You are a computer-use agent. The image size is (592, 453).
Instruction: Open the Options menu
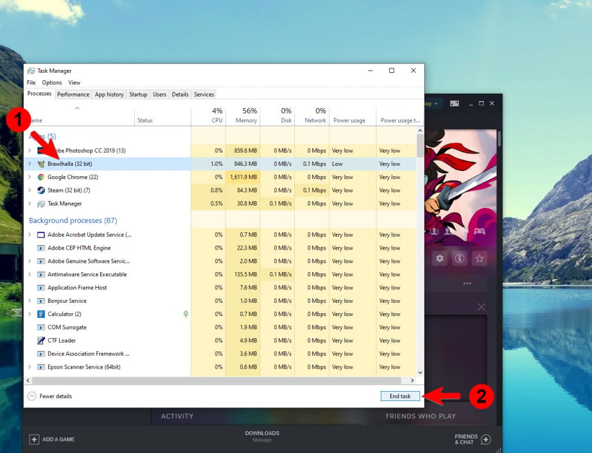tap(51, 83)
